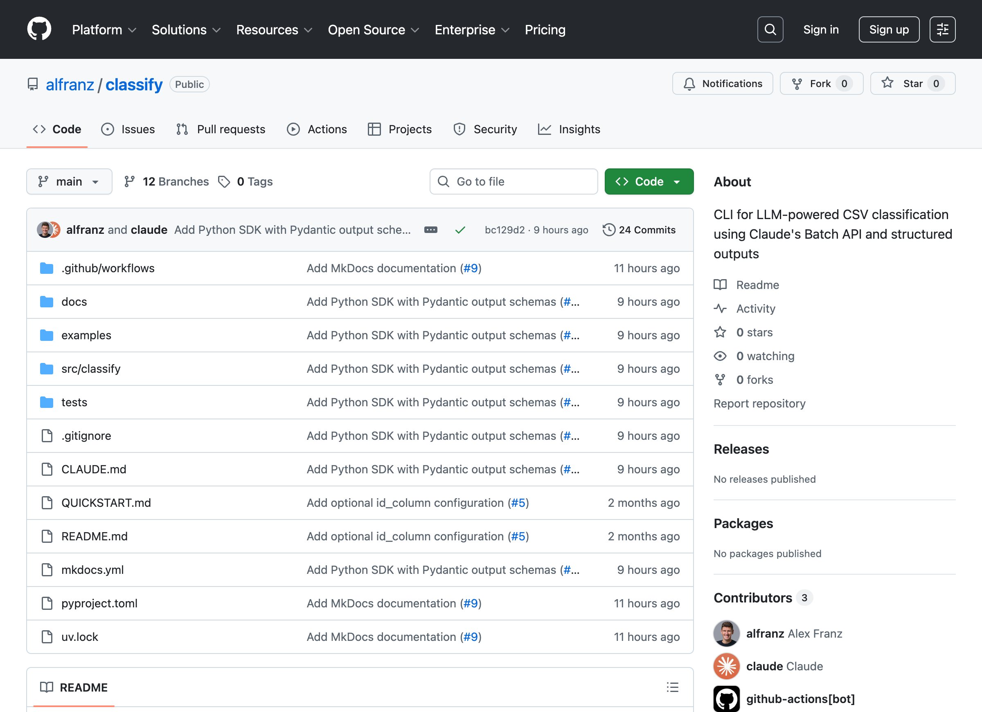Click the Sign up button
Screen dimensions: 982x712
(889, 29)
